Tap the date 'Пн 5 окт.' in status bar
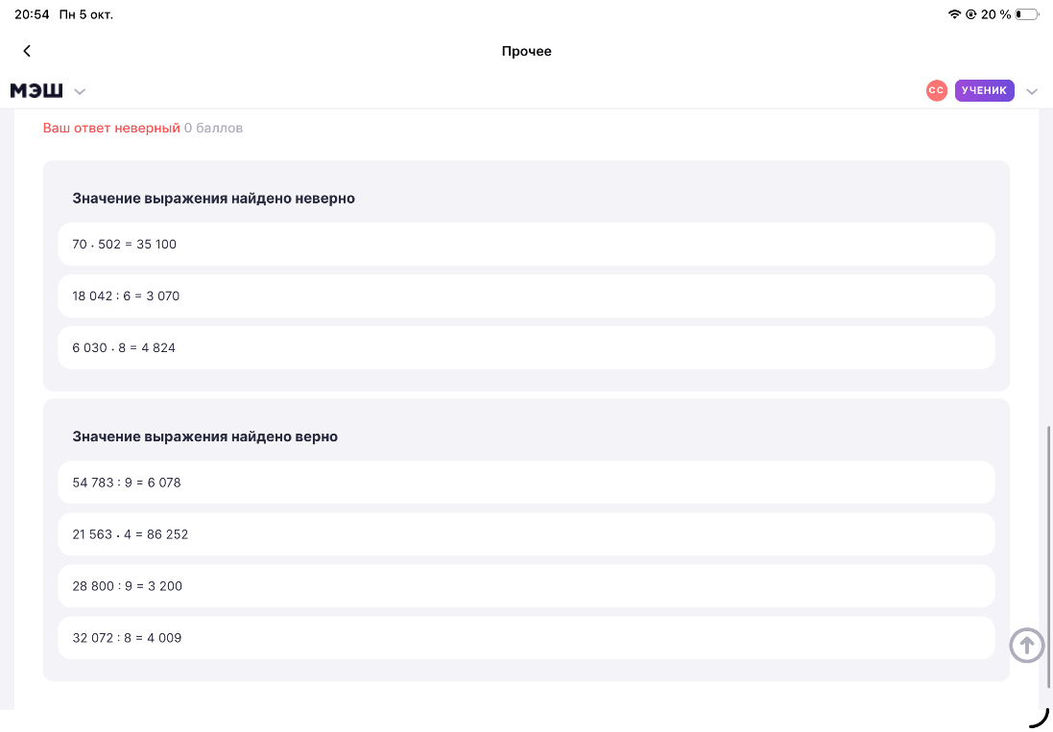 [86, 14]
